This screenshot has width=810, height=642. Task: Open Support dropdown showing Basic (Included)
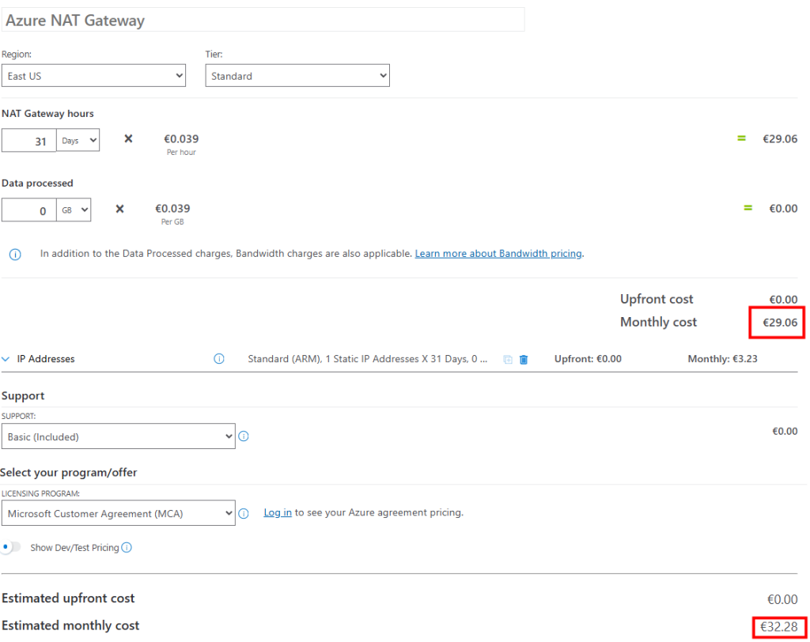(119, 436)
